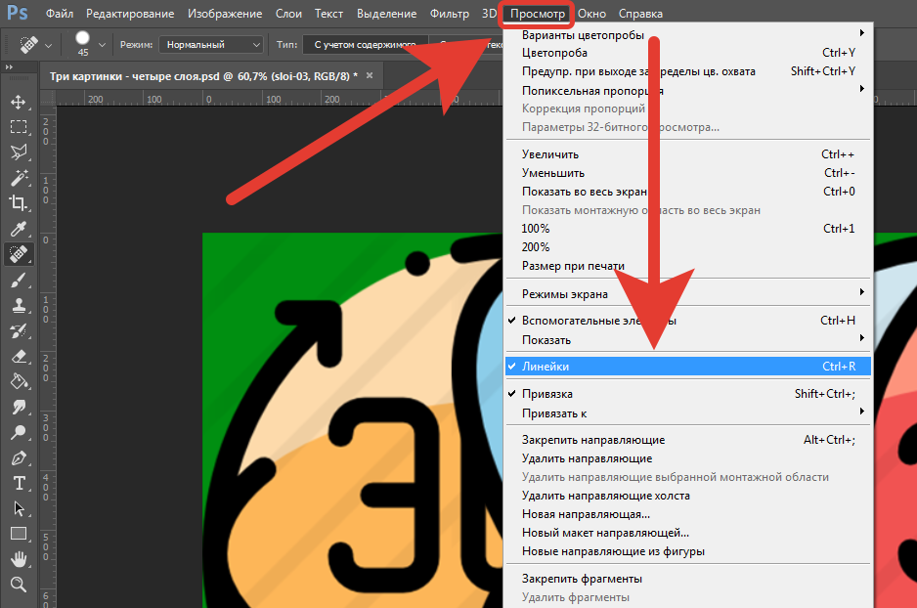Image resolution: width=917 pixels, height=608 pixels.
Task: Open the Фильтр menu
Action: coord(449,14)
